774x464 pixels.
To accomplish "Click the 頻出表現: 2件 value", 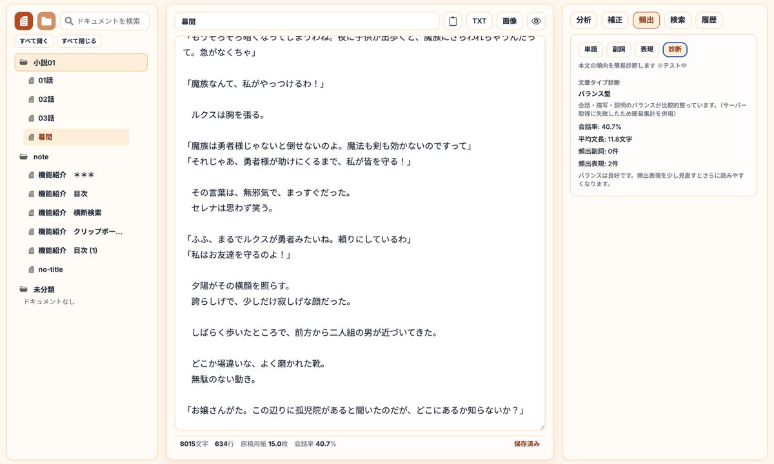I will tap(598, 164).
